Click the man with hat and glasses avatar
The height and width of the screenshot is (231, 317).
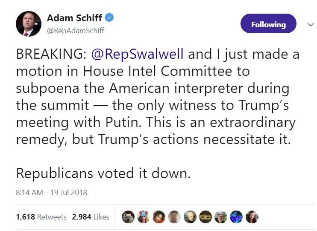click(221, 217)
